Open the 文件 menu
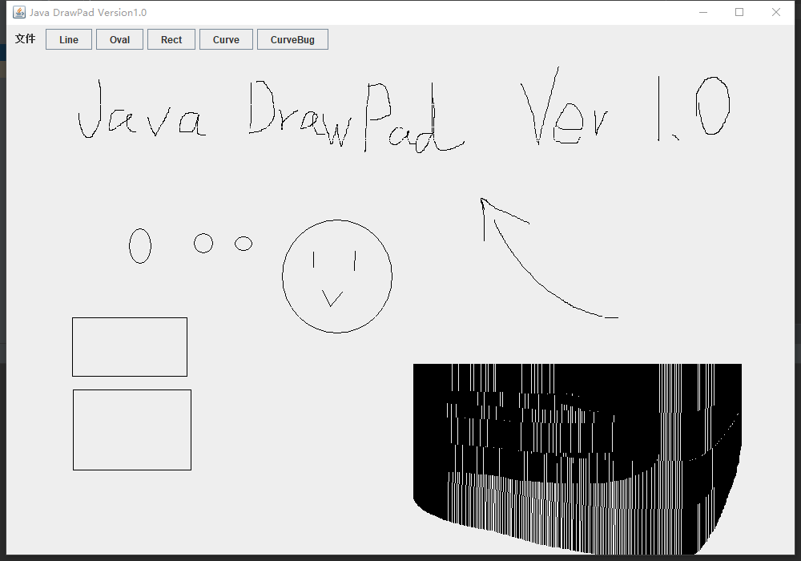Viewport: 801px width, 561px height. 25,38
